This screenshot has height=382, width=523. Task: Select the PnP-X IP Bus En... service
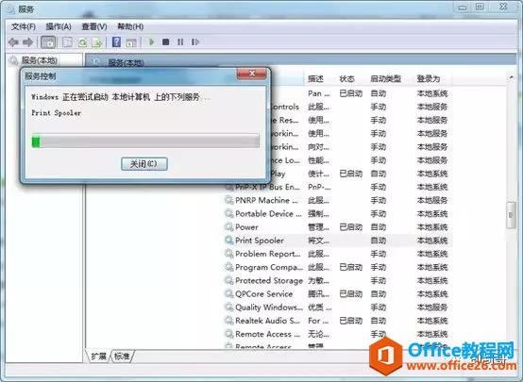(338, 187)
